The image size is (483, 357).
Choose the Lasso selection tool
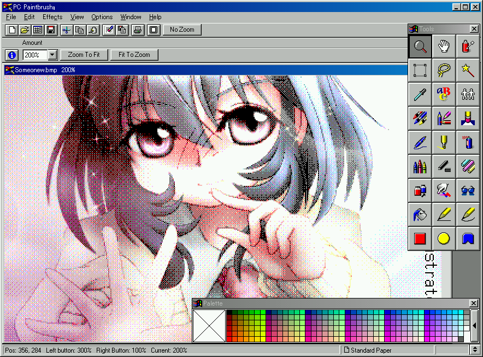click(x=444, y=71)
